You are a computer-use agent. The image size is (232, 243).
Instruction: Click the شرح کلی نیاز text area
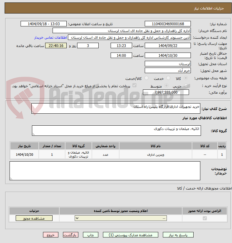tap(116, 108)
